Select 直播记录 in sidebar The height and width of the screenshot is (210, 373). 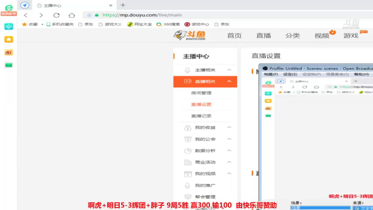tap(201, 116)
